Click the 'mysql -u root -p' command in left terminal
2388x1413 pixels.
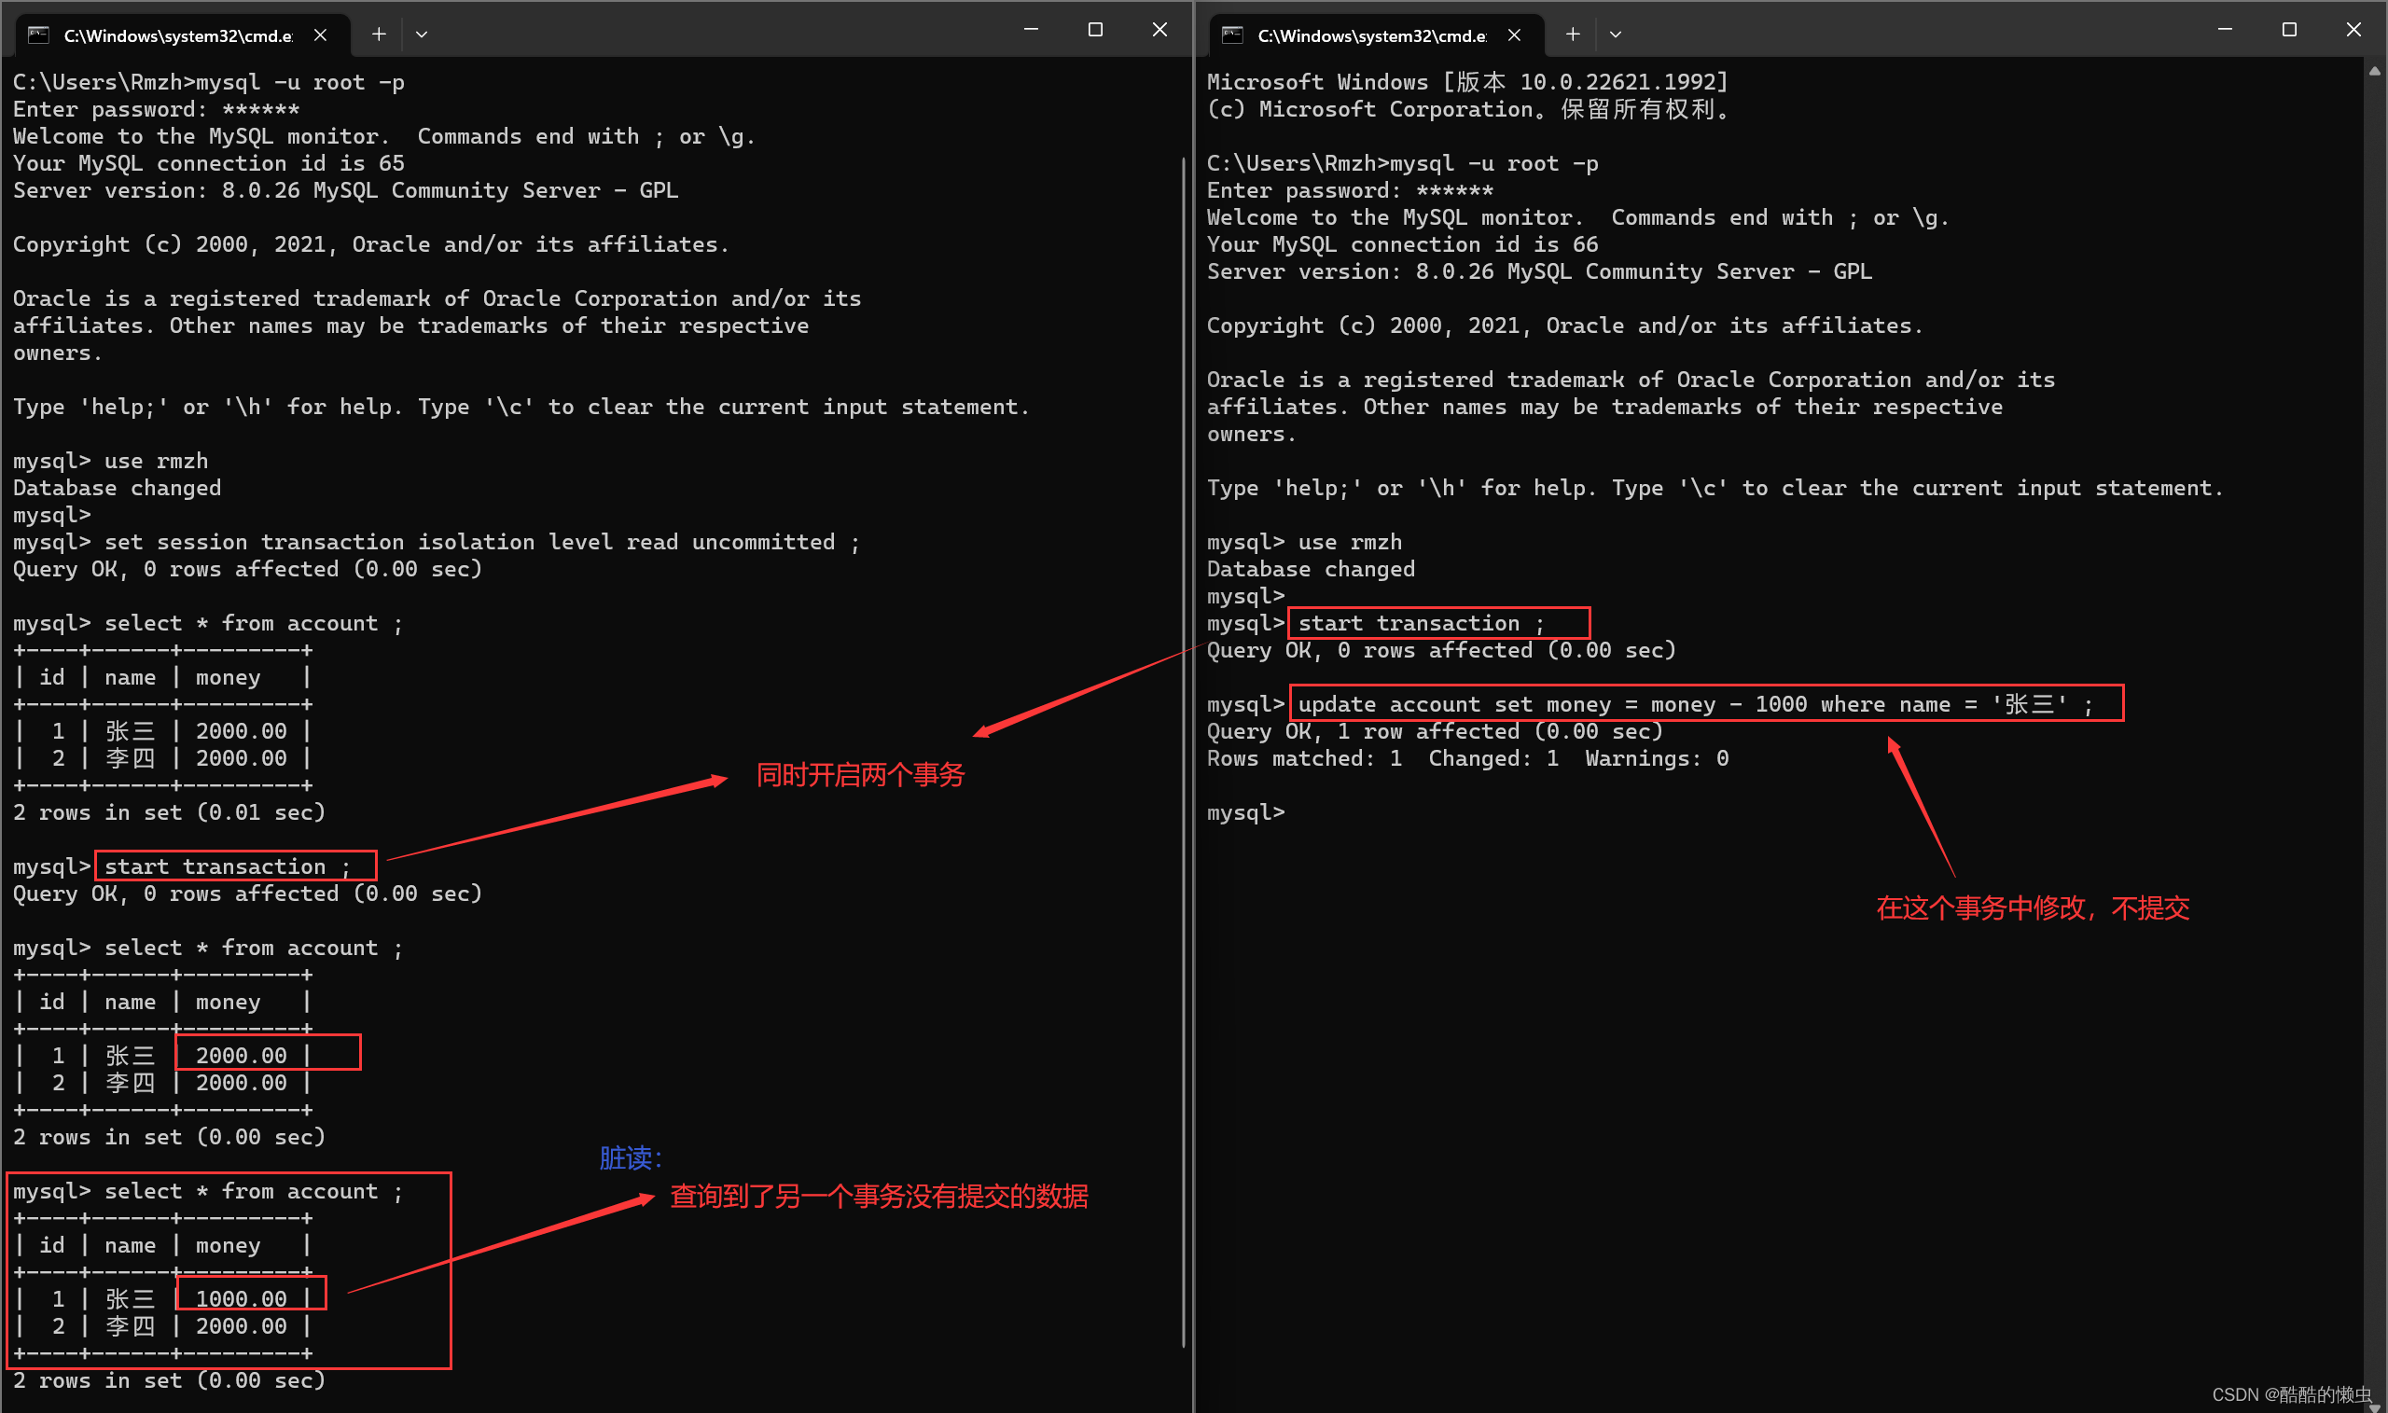tap(300, 83)
